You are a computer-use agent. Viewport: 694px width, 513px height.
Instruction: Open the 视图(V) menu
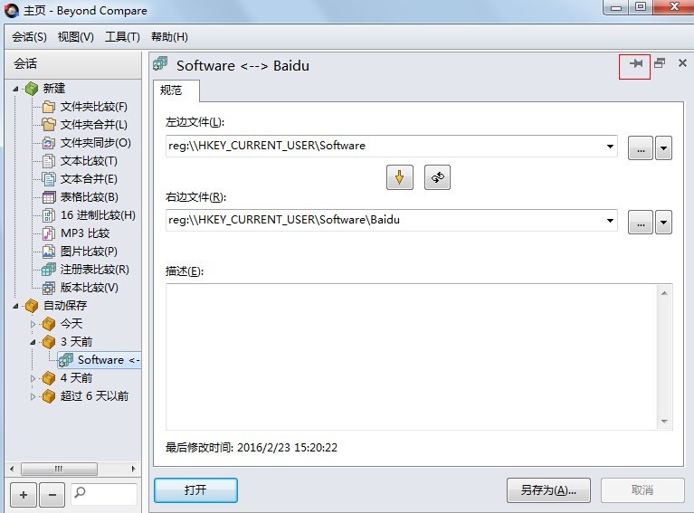pyautogui.click(x=76, y=37)
